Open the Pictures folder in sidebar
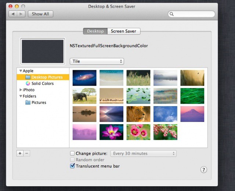The width and height of the screenshot is (235, 191). pyautogui.click(x=39, y=102)
